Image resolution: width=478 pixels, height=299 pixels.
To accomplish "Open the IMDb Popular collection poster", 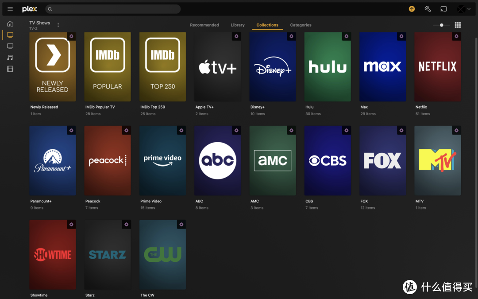I will point(107,67).
